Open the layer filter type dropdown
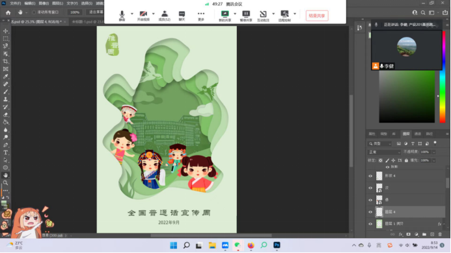Viewport: 451px width, 253px height. pyautogui.click(x=379, y=144)
